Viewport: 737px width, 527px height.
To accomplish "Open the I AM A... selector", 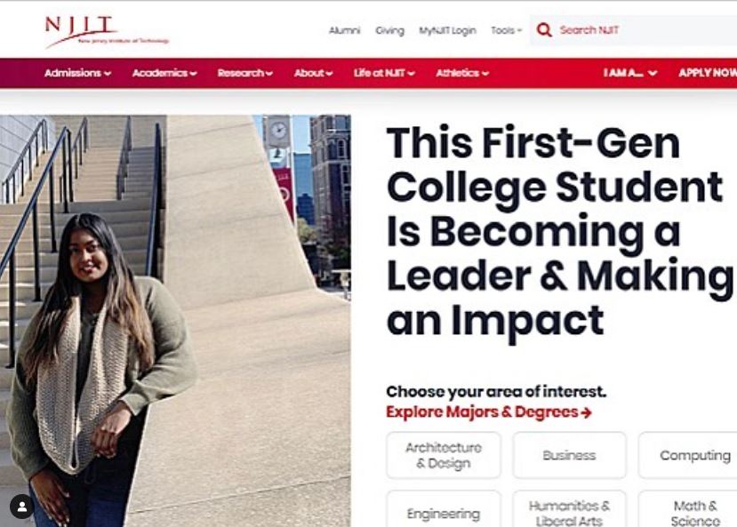I will point(630,73).
